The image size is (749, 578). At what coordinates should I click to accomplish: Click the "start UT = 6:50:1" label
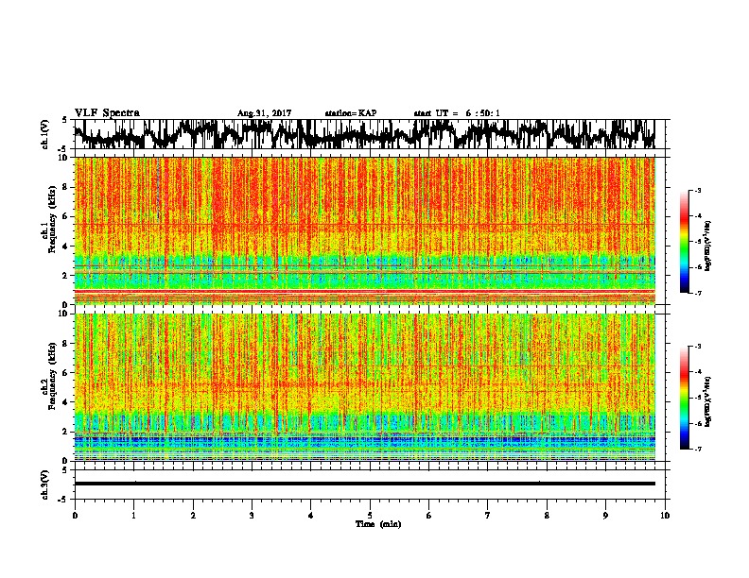tap(456, 113)
